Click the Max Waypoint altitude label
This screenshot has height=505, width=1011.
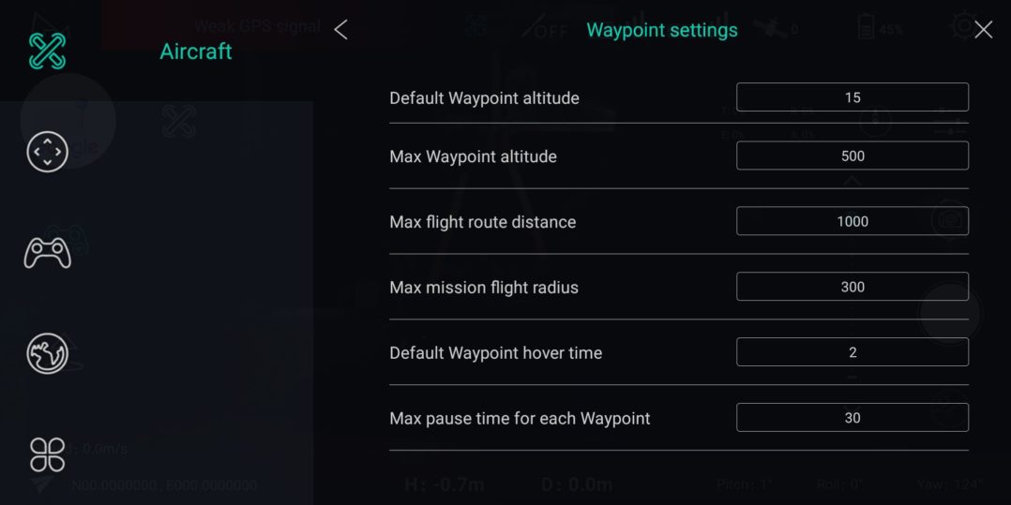pyautogui.click(x=473, y=156)
